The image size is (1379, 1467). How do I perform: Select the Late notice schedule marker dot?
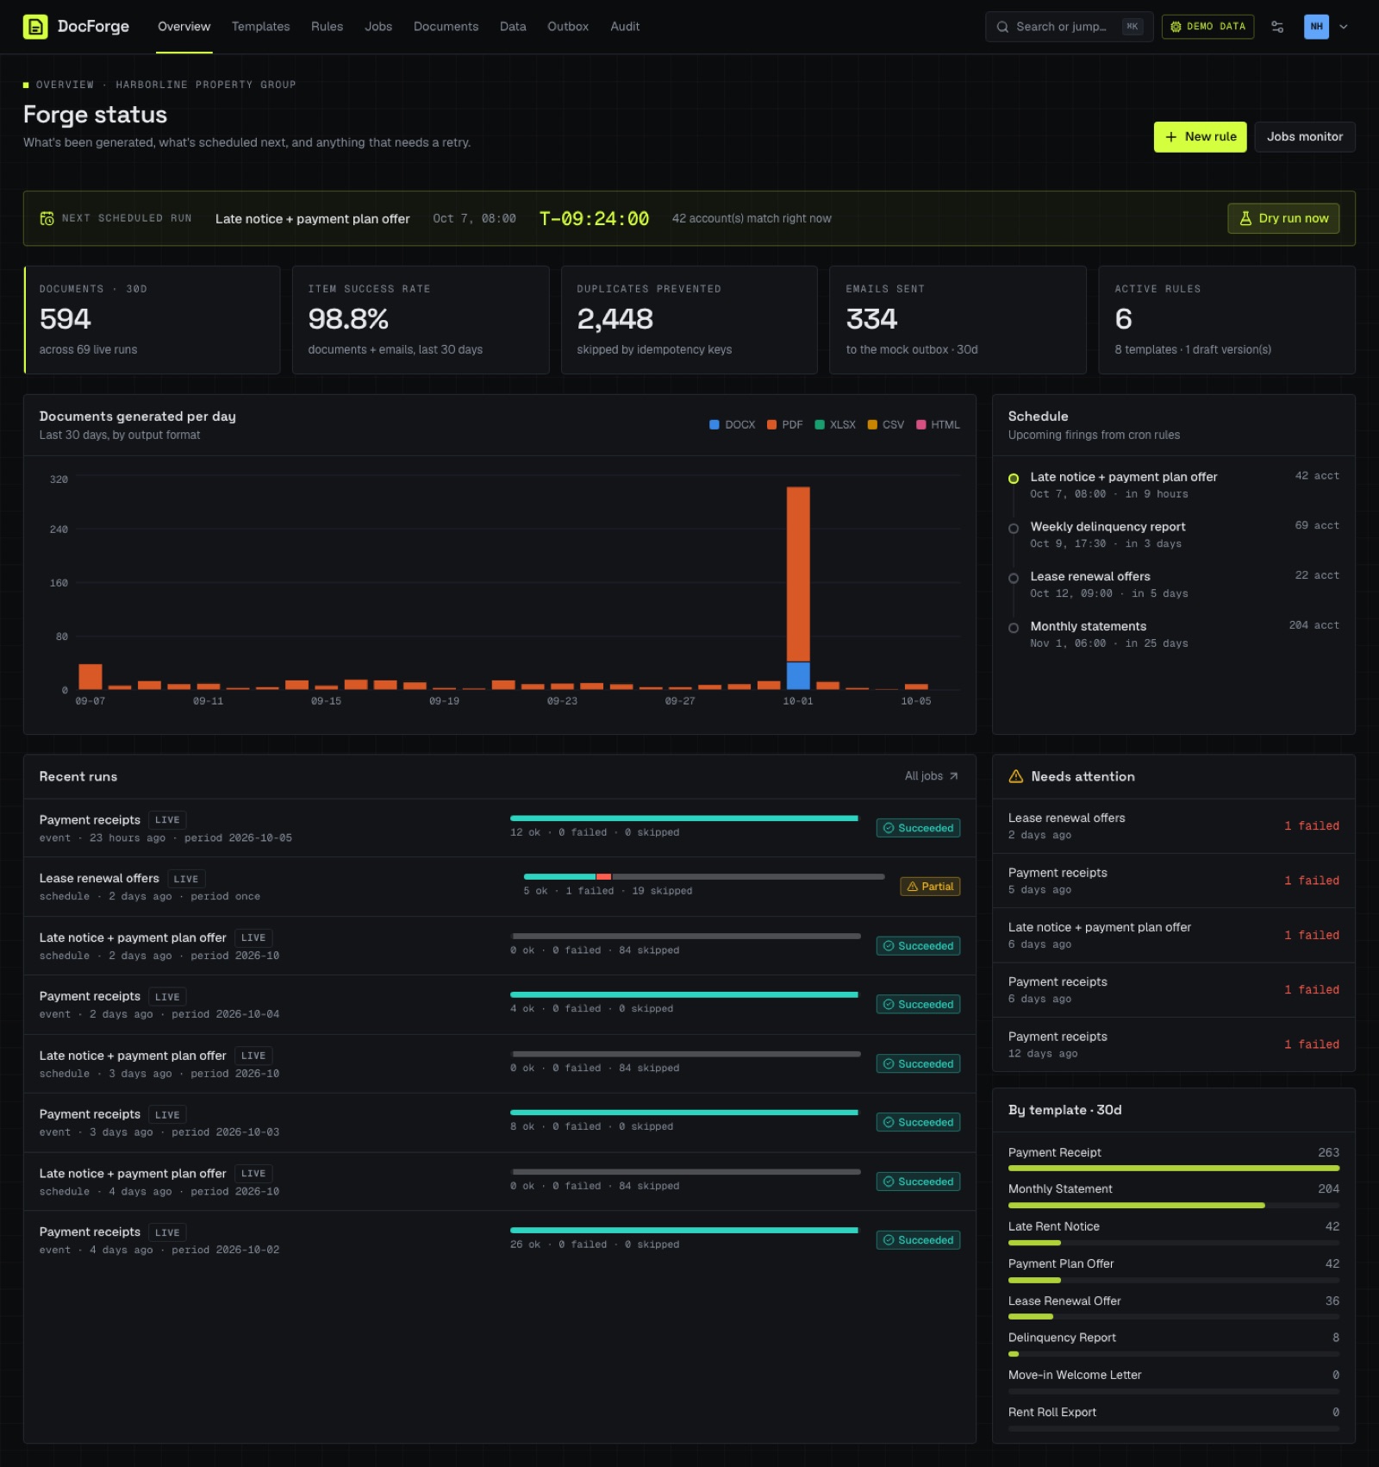pyautogui.click(x=1014, y=479)
